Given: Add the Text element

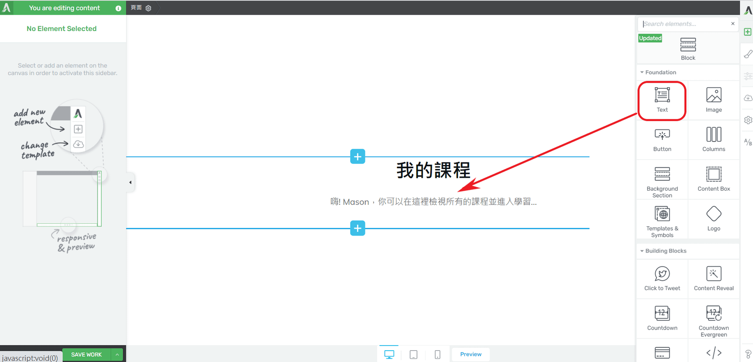Looking at the screenshot, I should coord(662,100).
